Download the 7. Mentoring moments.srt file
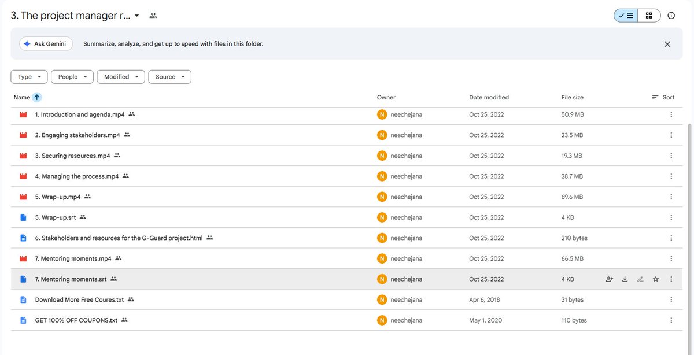 click(625, 279)
